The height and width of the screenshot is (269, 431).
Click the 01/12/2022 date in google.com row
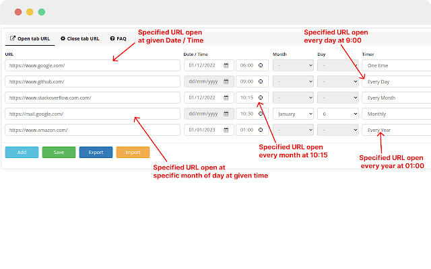coord(209,65)
